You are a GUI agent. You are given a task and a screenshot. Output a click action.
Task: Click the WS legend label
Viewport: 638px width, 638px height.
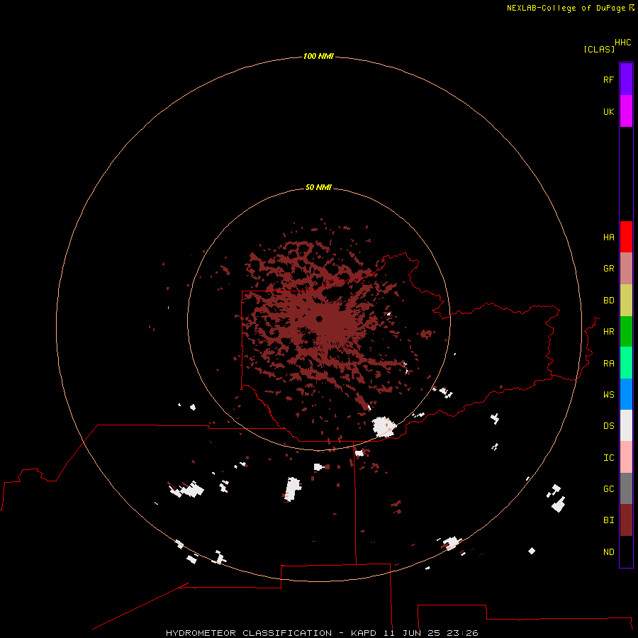(608, 395)
